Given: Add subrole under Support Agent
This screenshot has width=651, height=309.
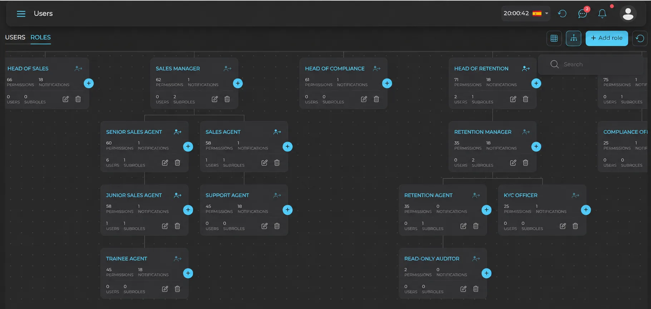Looking at the screenshot, I should (287, 210).
